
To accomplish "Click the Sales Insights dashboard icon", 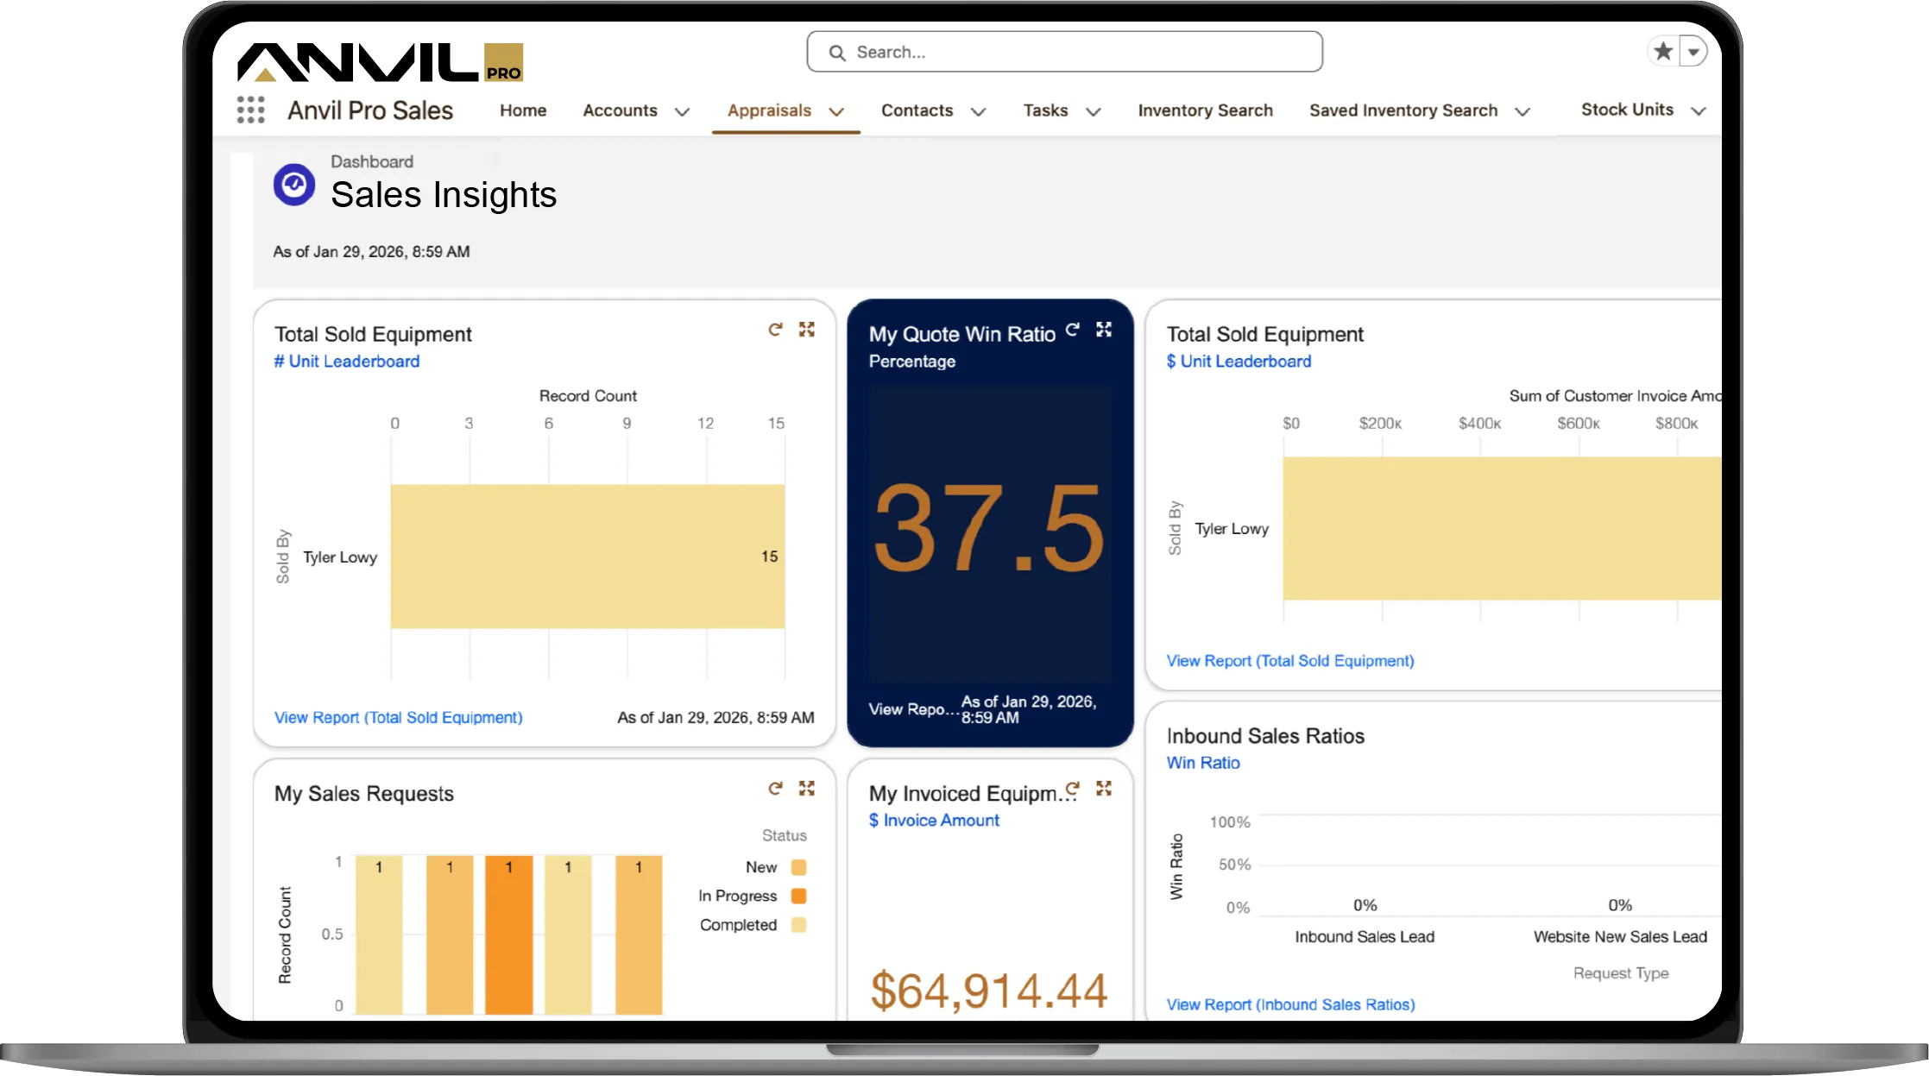I will click(x=294, y=185).
